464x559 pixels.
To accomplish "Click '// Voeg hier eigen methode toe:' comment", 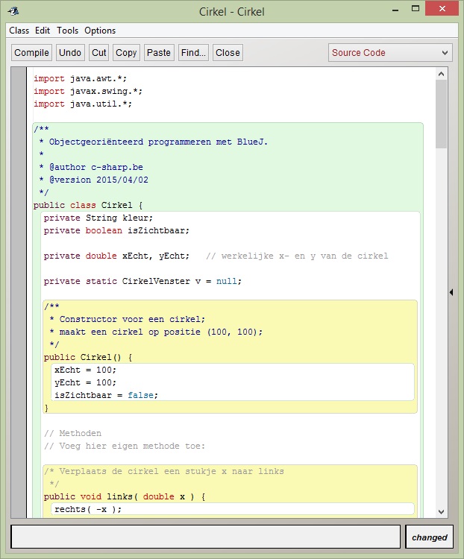I will [125, 446].
